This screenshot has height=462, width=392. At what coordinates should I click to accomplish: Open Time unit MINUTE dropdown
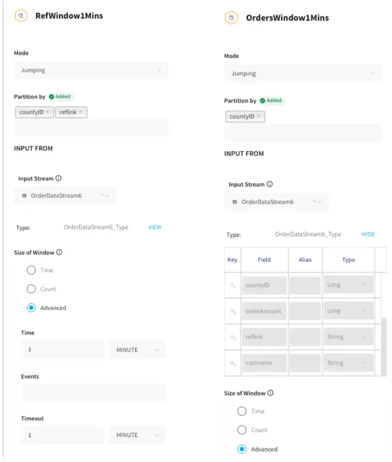click(x=137, y=350)
